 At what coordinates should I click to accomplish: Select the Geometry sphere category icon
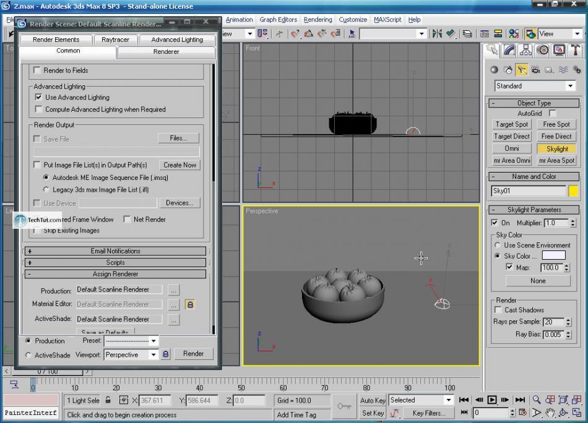coord(495,70)
